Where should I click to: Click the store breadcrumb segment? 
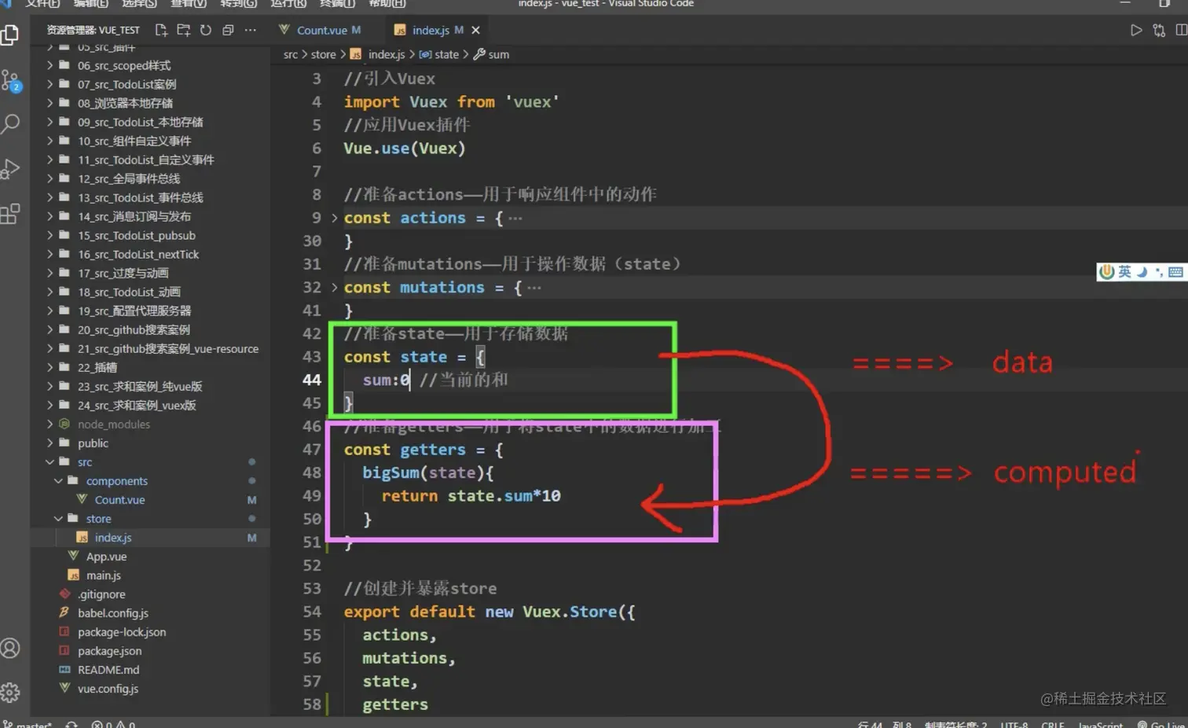click(323, 54)
